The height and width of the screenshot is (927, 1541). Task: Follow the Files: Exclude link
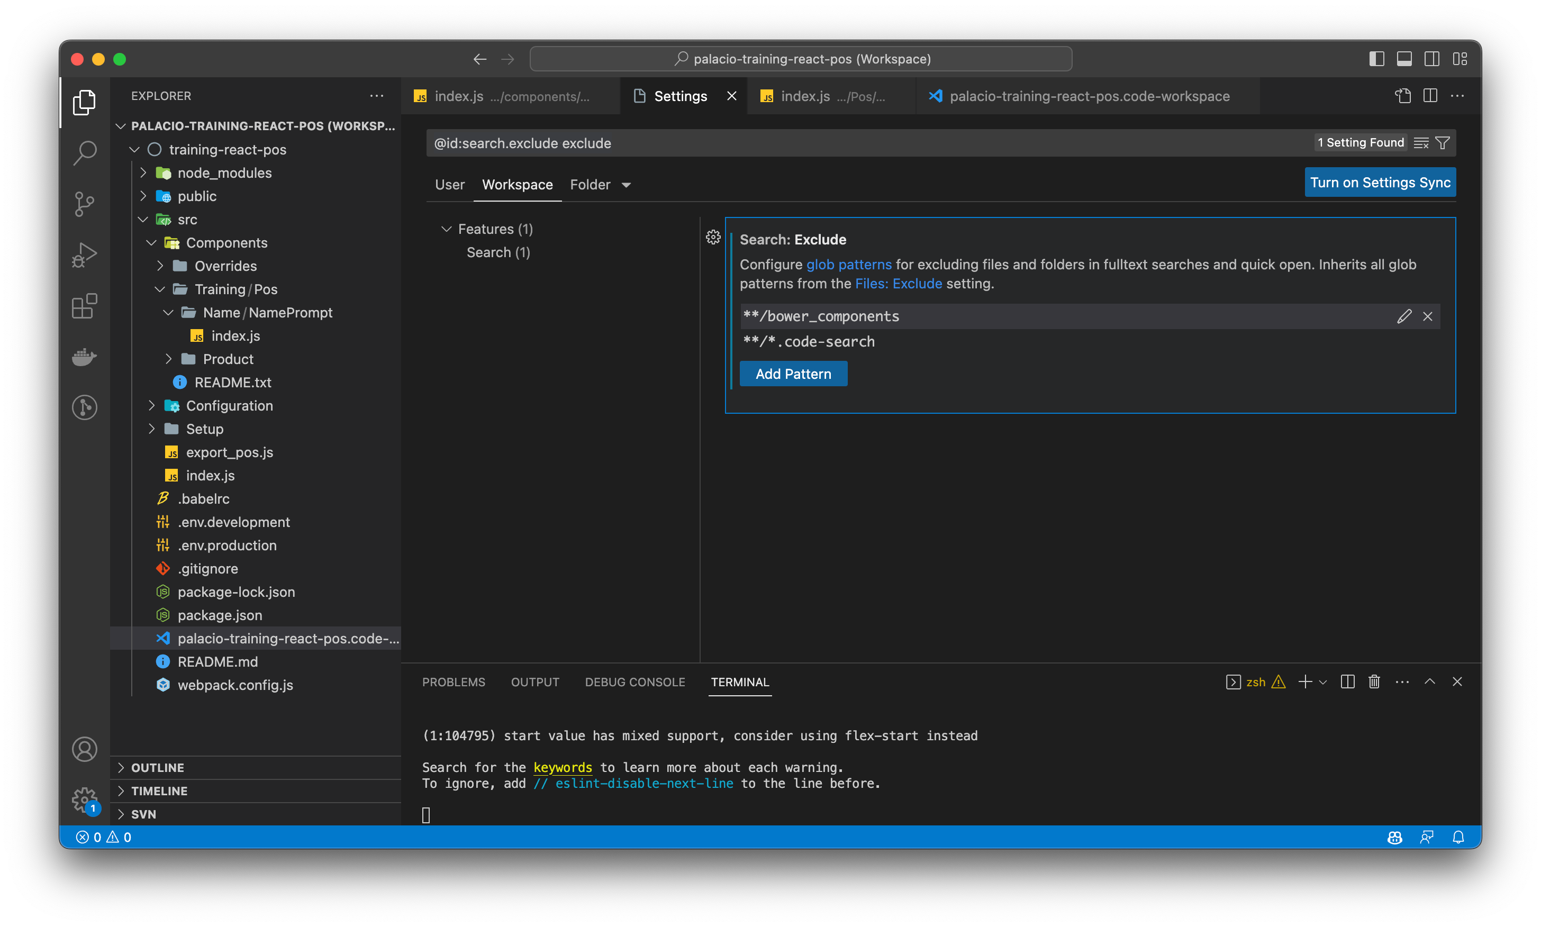(x=898, y=284)
